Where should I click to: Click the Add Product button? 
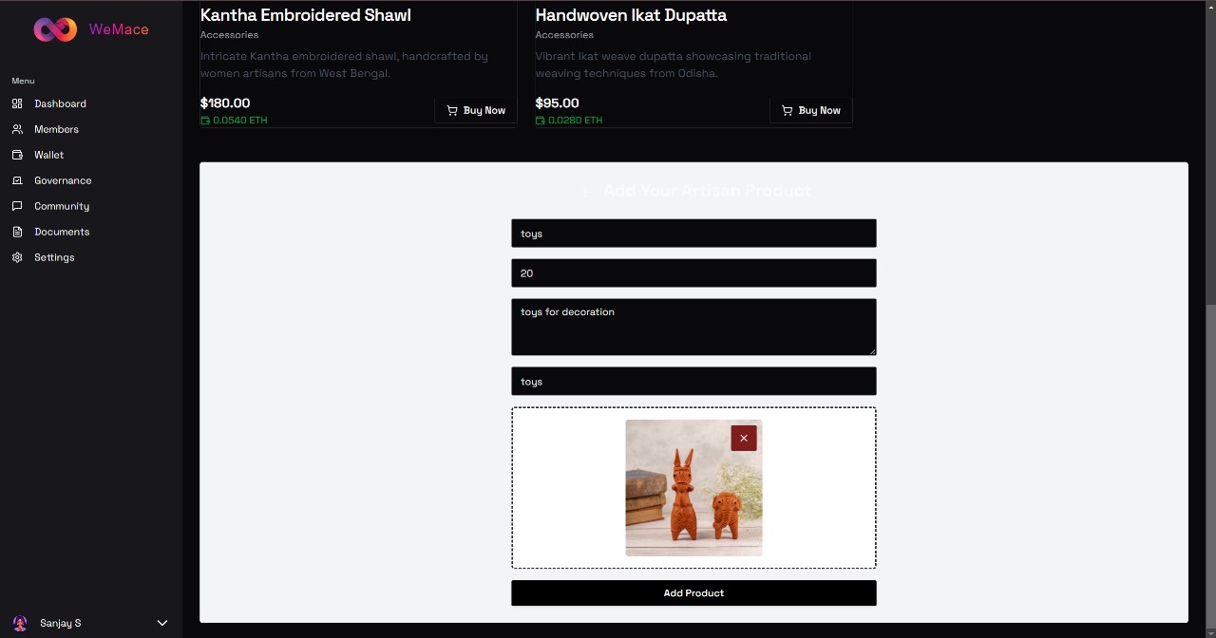click(693, 592)
